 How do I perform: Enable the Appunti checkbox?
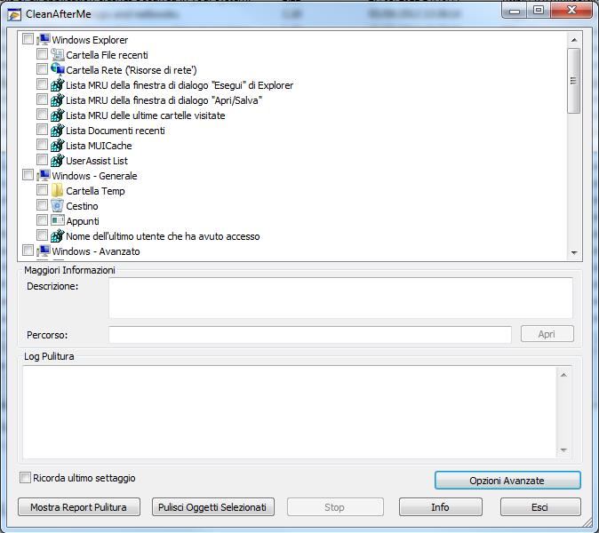pyautogui.click(x=42, y=220)
